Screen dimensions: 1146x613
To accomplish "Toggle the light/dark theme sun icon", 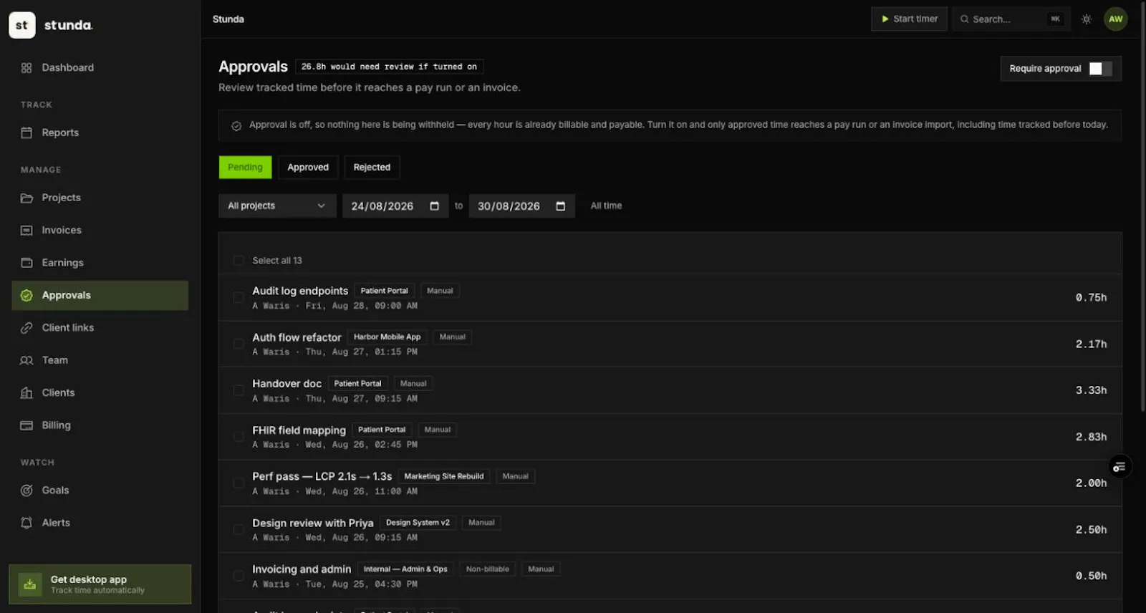I will [1087, 19].
